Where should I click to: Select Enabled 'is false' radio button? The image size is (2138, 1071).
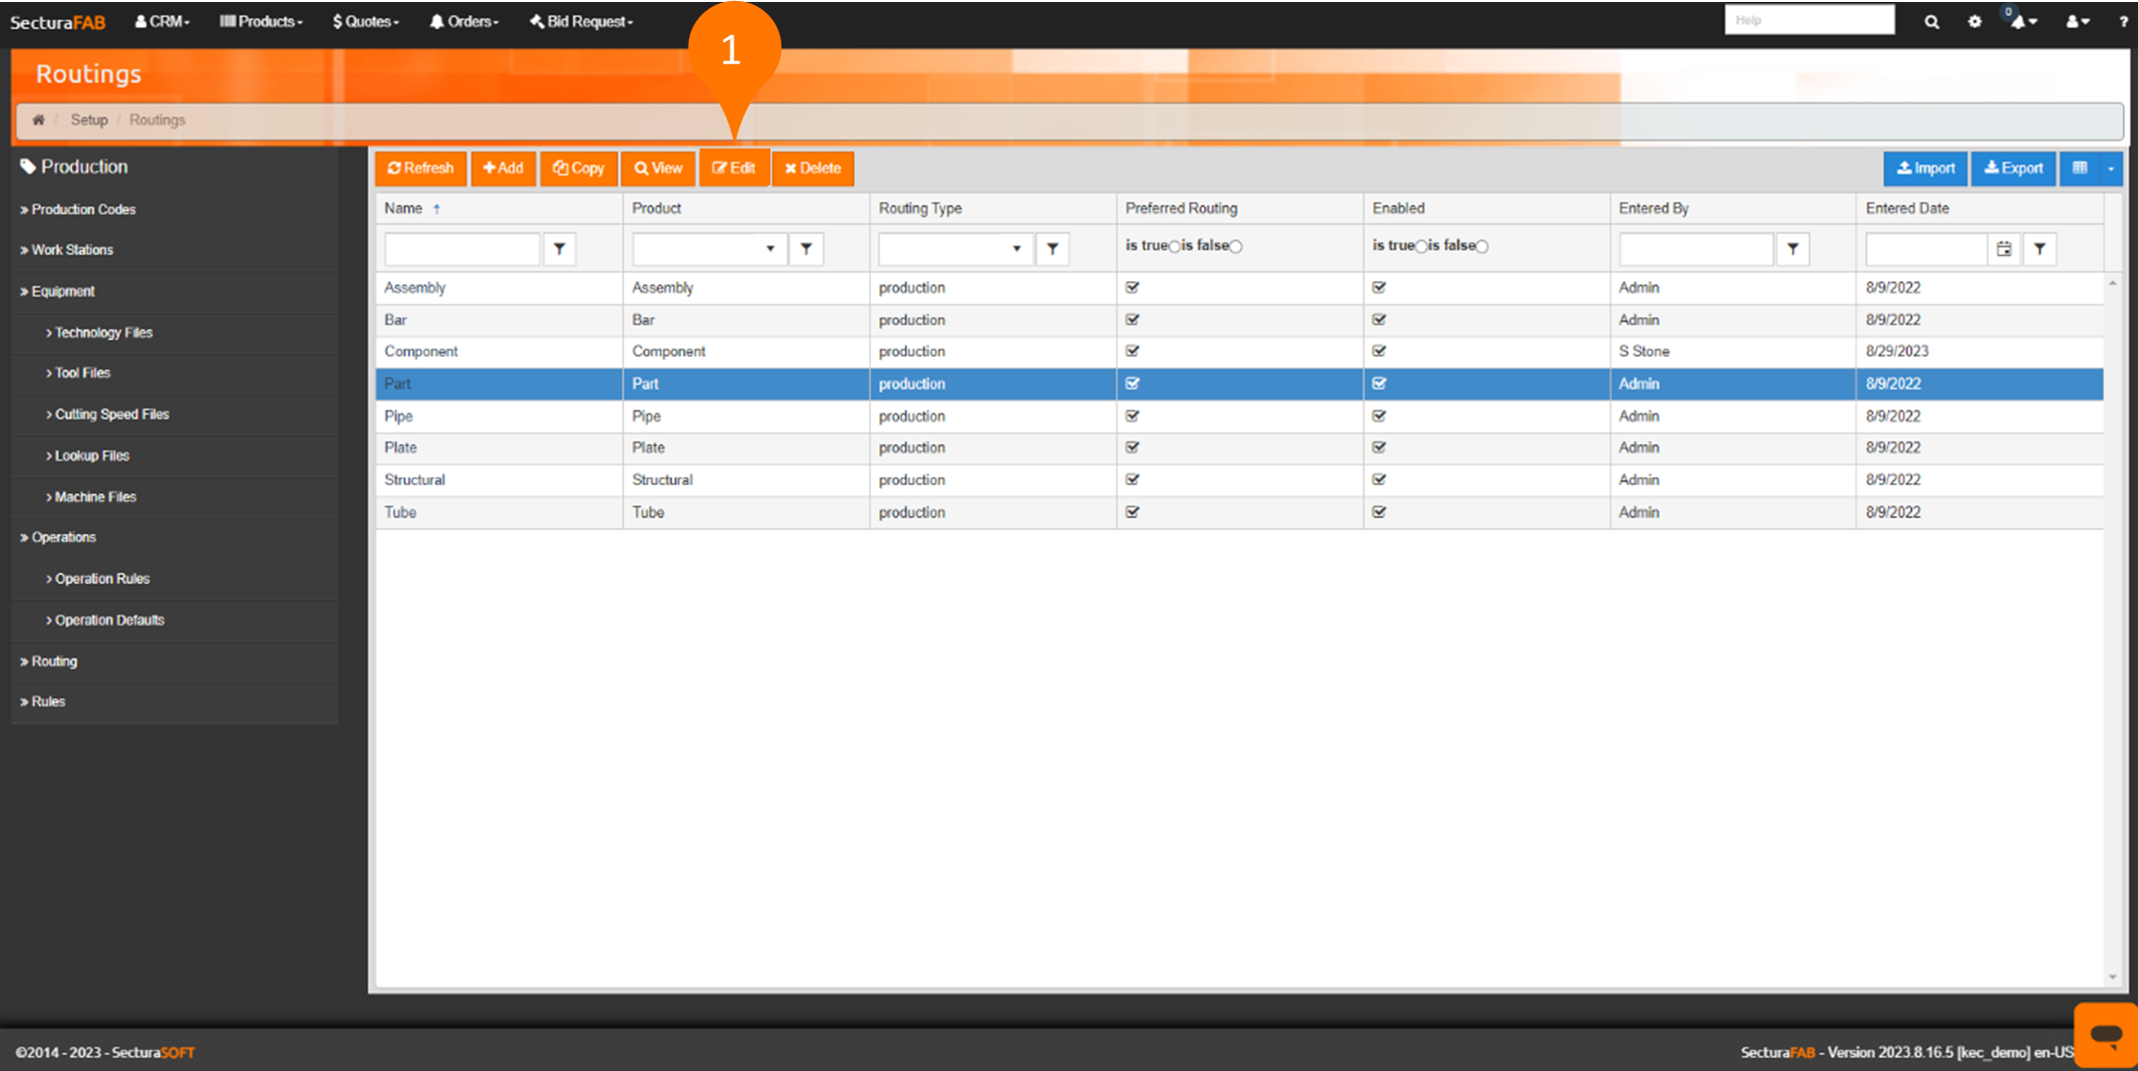click(x=1482, y=246)
